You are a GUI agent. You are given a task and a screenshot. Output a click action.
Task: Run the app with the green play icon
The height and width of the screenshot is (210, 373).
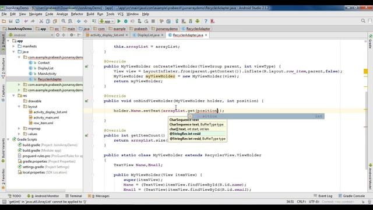[x=119, y=21]
